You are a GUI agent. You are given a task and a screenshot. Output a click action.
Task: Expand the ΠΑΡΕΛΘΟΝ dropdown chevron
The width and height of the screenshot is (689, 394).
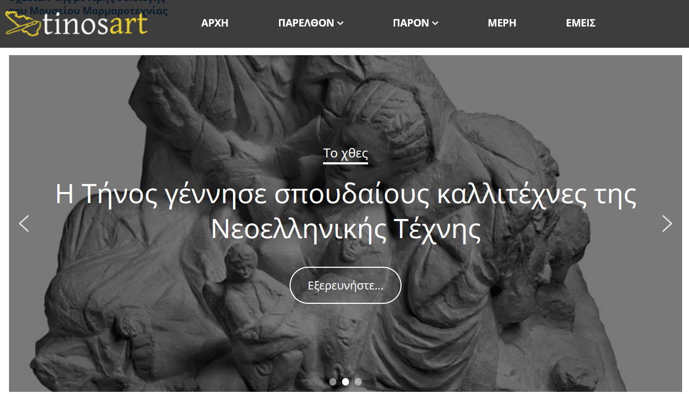point(341,23)
